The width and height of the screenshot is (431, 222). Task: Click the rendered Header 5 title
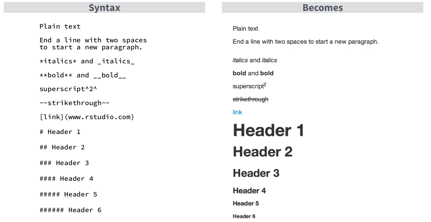click(x=246, y=203)
